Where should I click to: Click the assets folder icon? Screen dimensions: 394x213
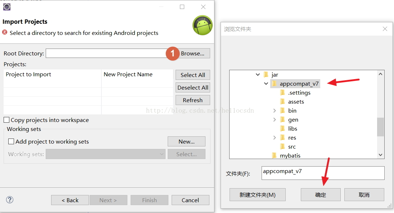click(282, 102)
